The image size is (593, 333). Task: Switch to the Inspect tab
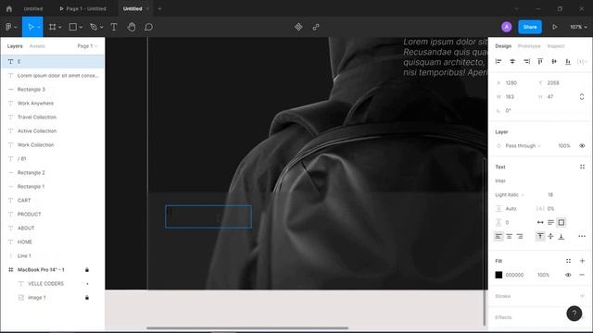(556, 46)
